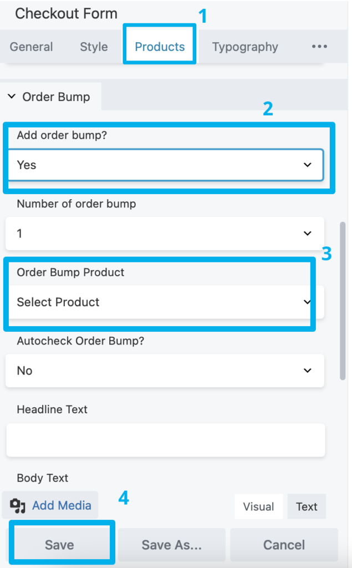Save the checkout form settings
352x568 pixels.
point(60,545)
